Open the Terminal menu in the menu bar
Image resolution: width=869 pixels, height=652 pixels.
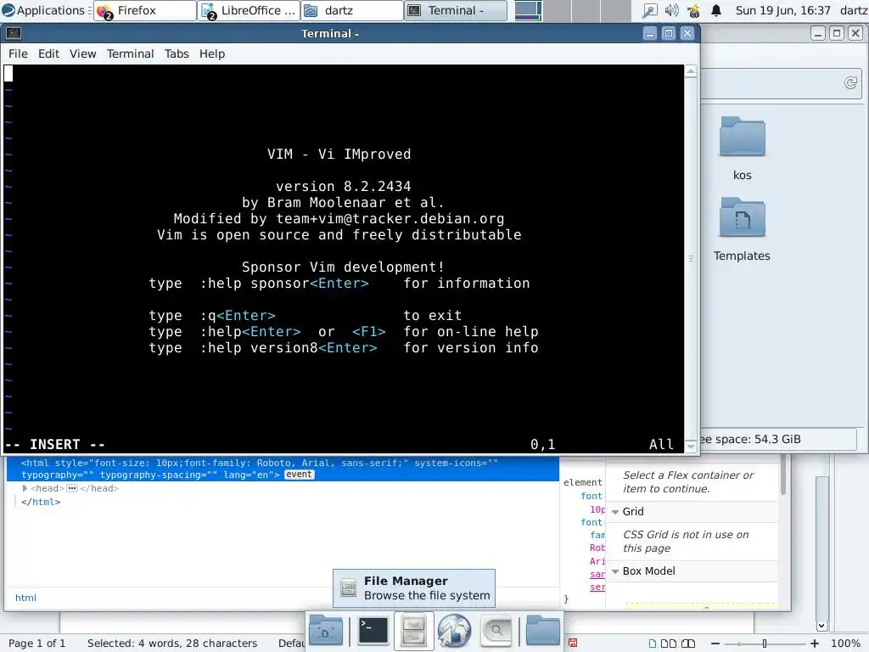(130, 53)
